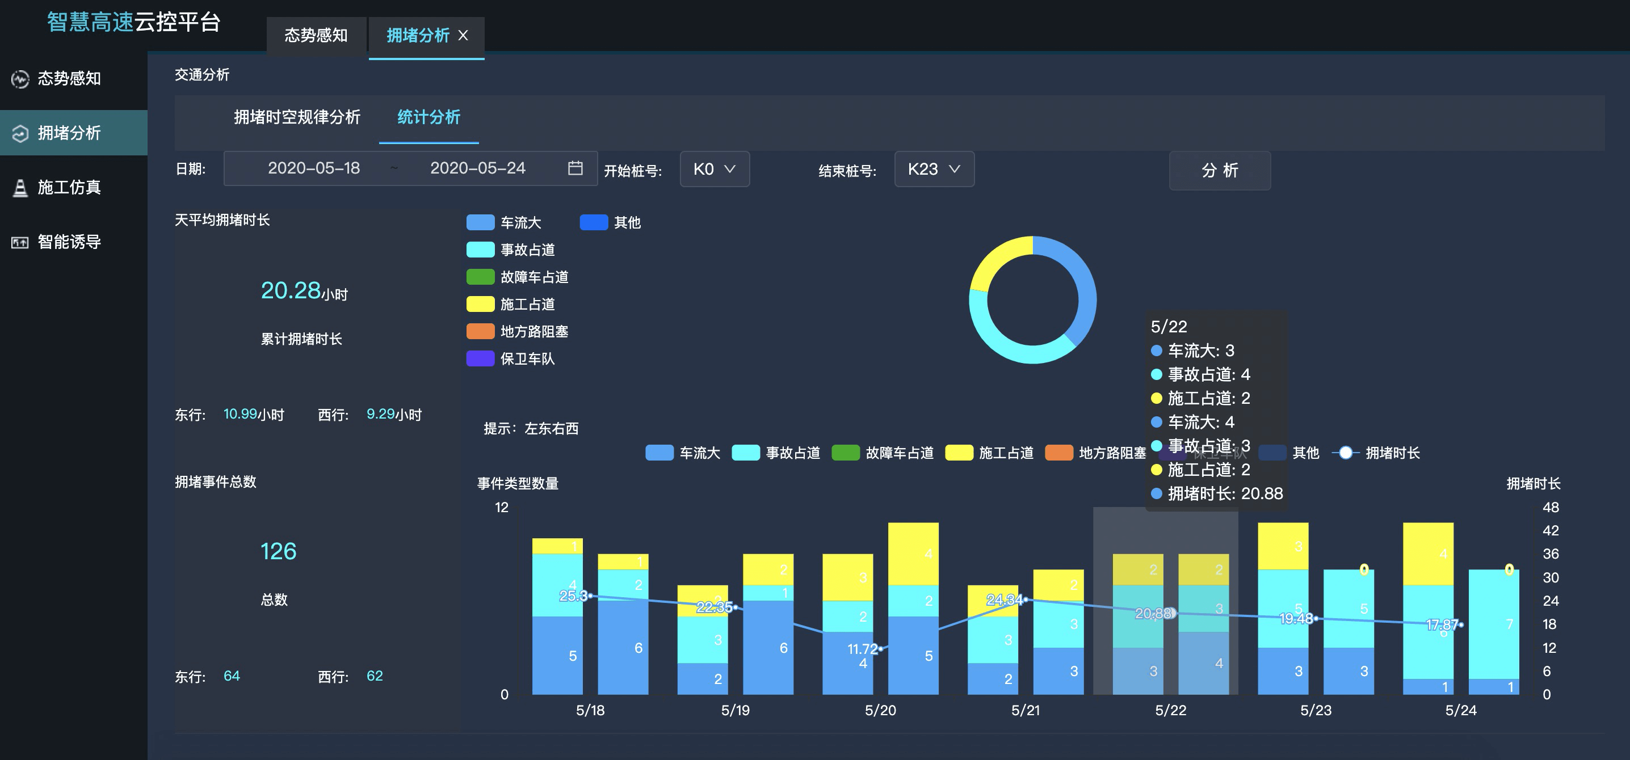
Task: Toggle 故障车占道 in the bar chart legend
Action: point(882,453)
